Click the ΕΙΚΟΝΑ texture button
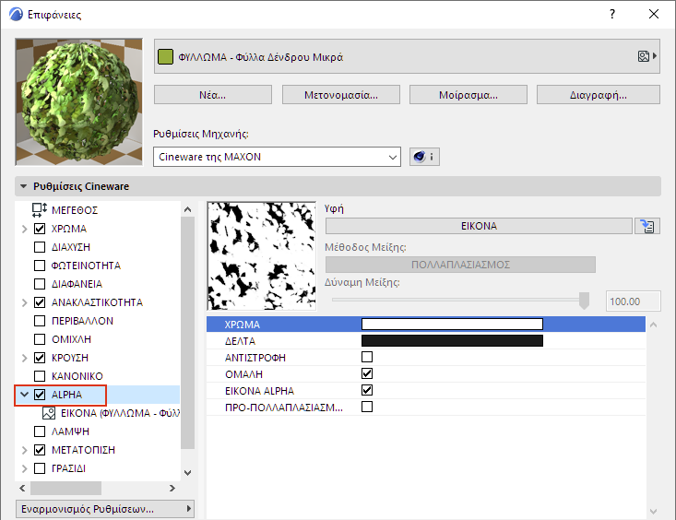Screen dimensions: 676x520 pyautogui.click(x=479, y=226)
